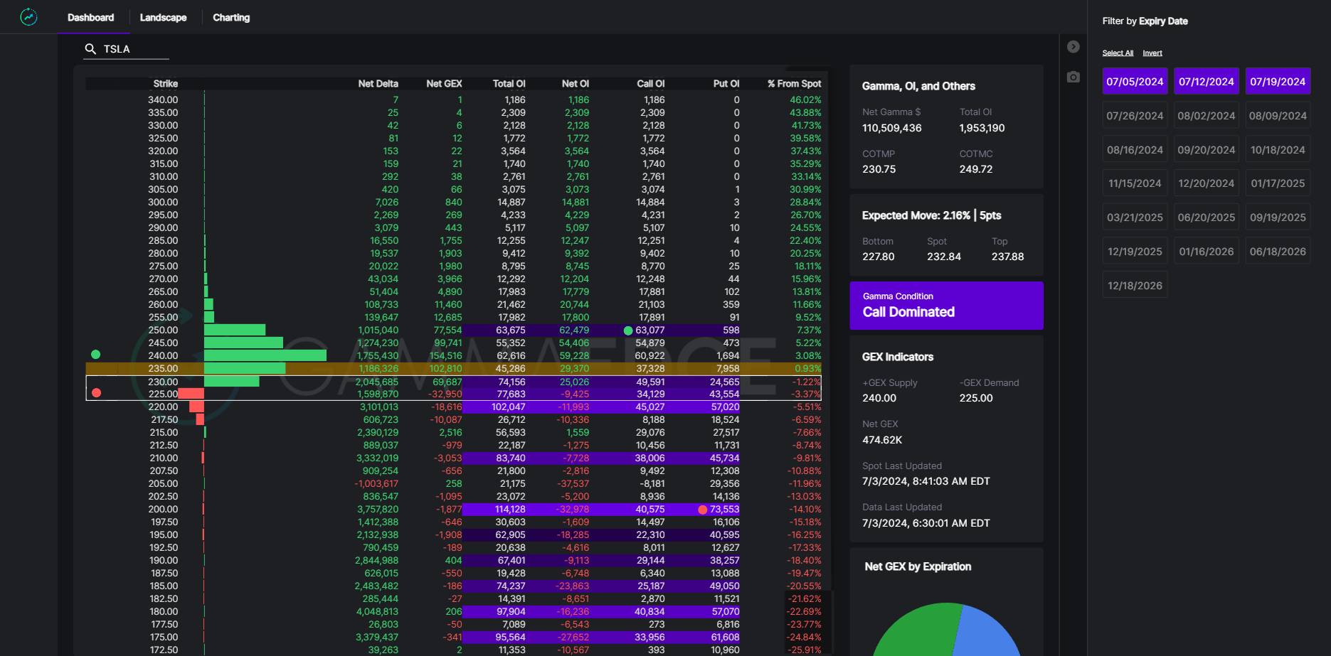Switch to the Landscape tab
Screen dimensions: 1331x656
coord(163,18)
